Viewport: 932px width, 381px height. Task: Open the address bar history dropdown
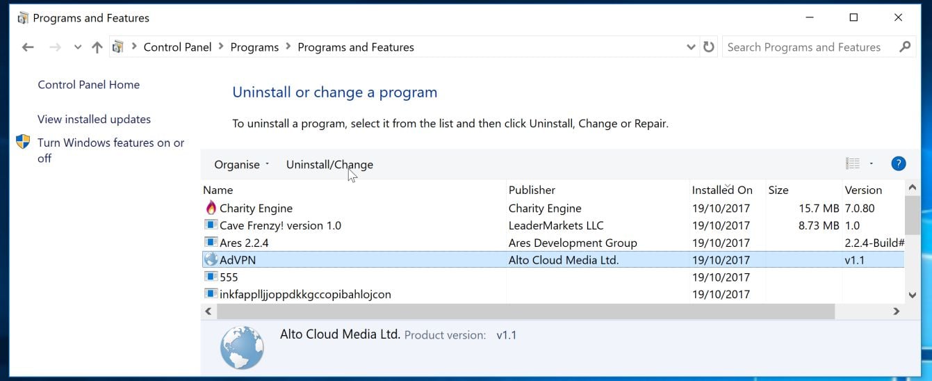(x=691, y=47)
